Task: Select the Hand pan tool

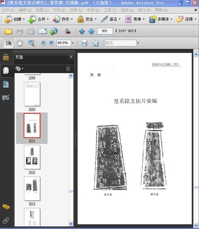Action: click(20, 43)
